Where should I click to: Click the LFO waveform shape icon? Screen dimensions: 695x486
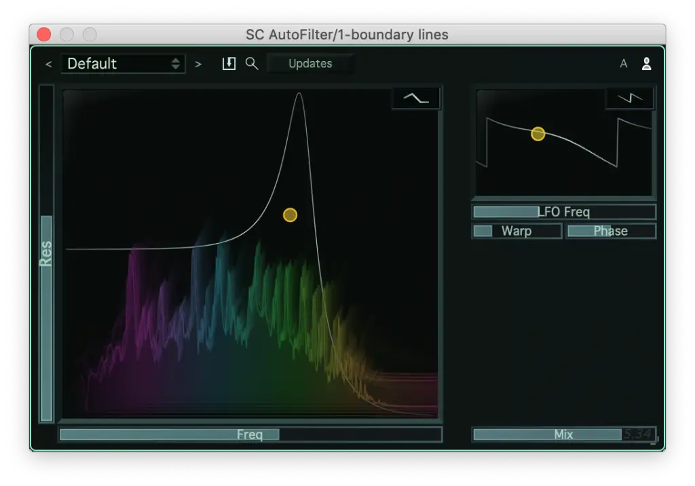(629, 97)
